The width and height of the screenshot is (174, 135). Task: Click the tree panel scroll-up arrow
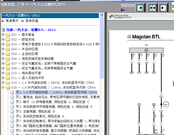pos(102,15)
